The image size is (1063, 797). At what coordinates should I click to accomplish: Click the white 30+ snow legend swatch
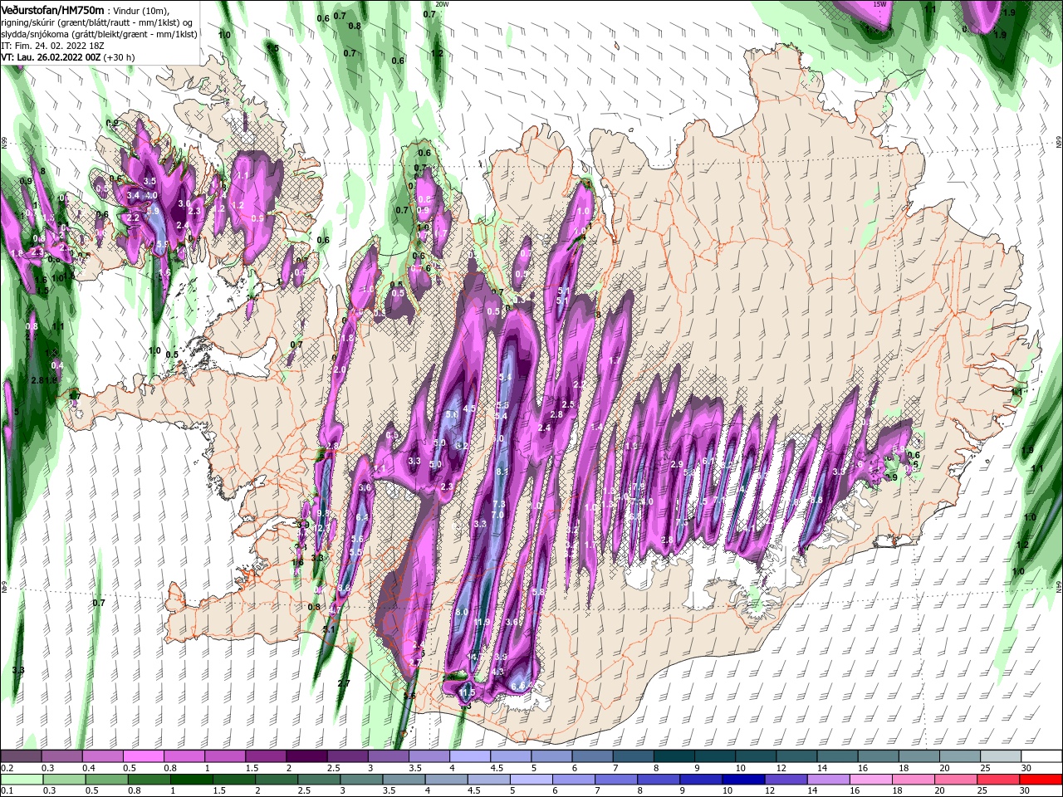click(1042, 756)
